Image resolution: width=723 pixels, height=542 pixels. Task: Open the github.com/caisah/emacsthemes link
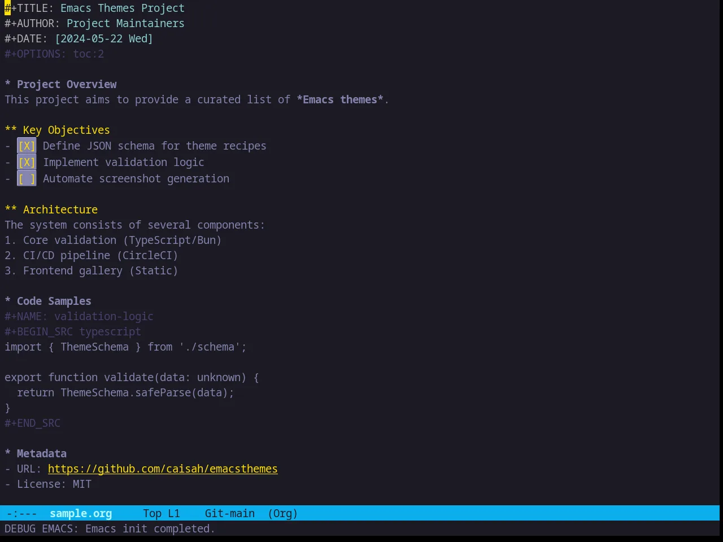(163, 469)
